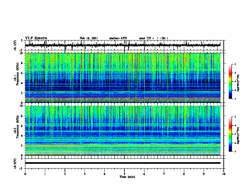This screenshot has height=195, width=252.
Task: Click the ch.2 "Frequency (kHz)" axis label
Action: pyautogui.click(x=17, y=127)
